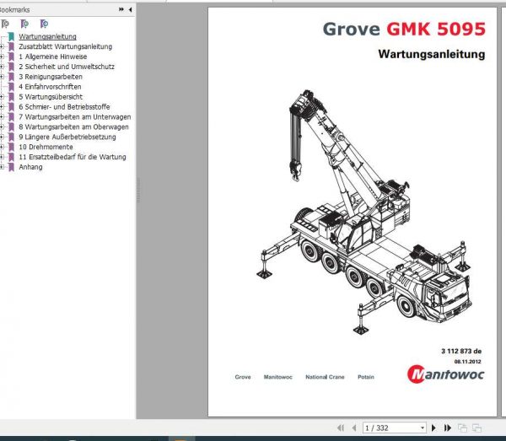Expand the Anhang bookmark
The height and width of the screenshot is (441, 506).
coord(2,167)
